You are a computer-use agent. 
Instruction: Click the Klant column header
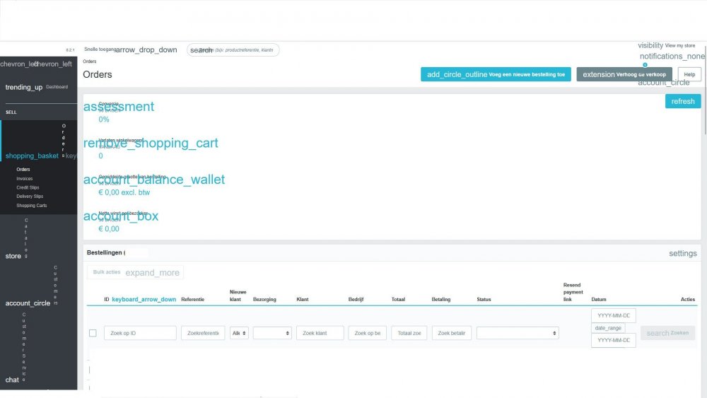pyautogui.click(x=303, y=299)
